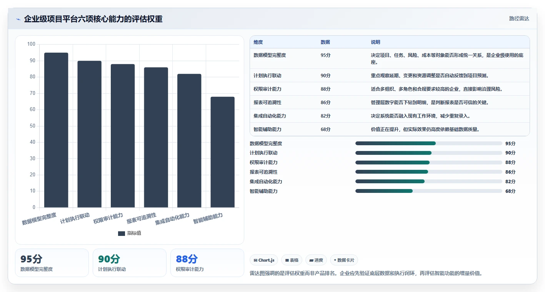Click table cell 智能辅助能力
Viewport: 545px width, 292px height.
point(268,129)
